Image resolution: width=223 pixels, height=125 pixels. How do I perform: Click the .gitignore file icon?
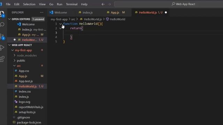(x=14, y=117)
